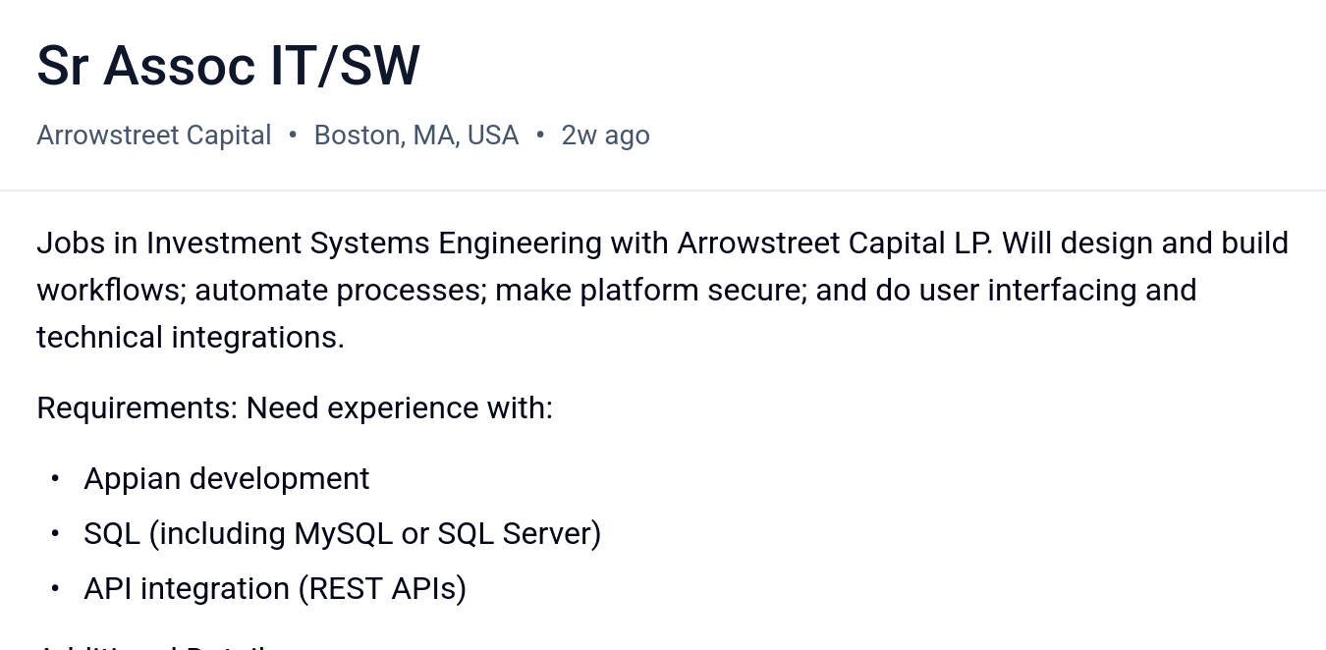This screenshot has width=1326, height=650.
Task: Click the dot separator after Arrowstreet Capital
Action: pos(293,135)
